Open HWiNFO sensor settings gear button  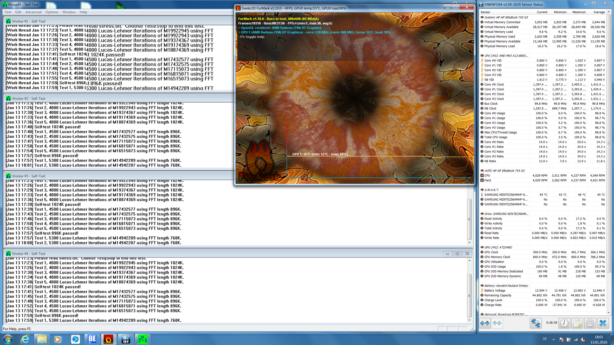tap(590, 323)
